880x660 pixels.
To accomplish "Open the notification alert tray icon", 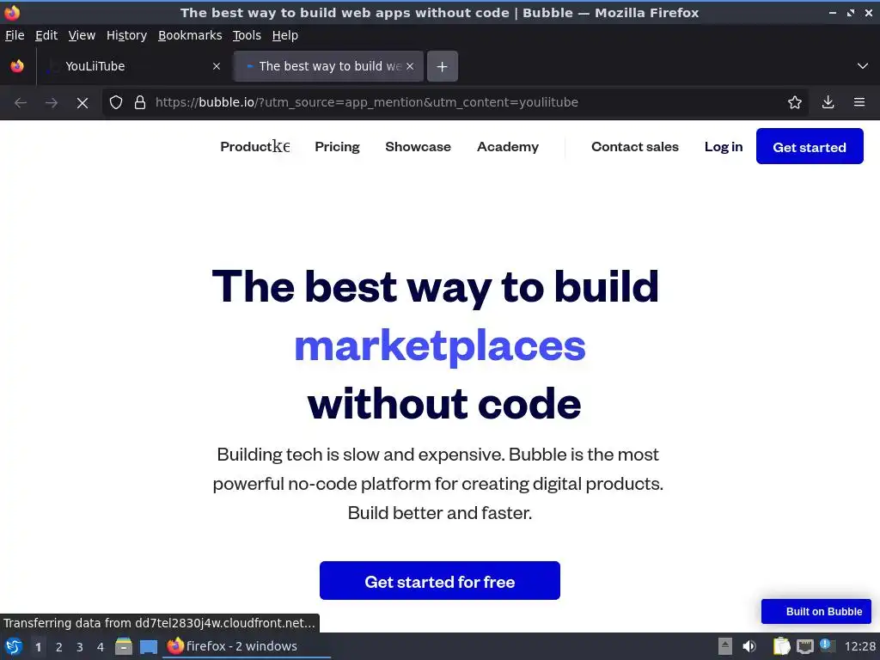I will 827,645.
